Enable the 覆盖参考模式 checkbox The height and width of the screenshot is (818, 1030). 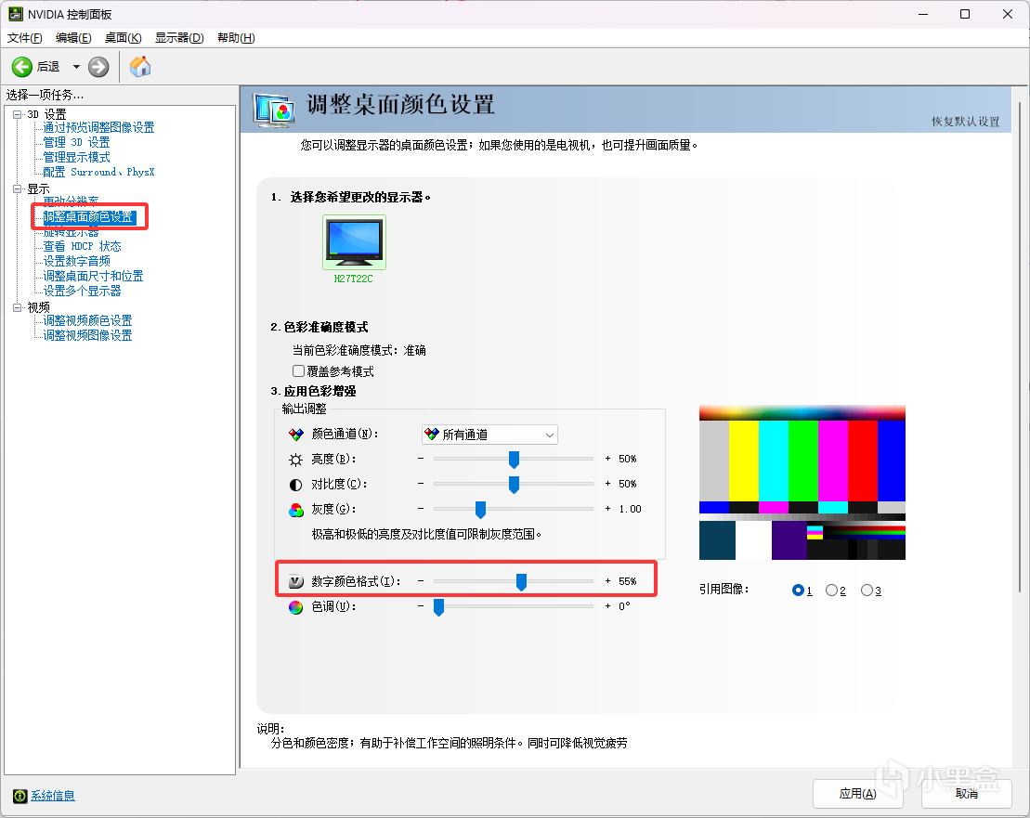tap(298, 370)
